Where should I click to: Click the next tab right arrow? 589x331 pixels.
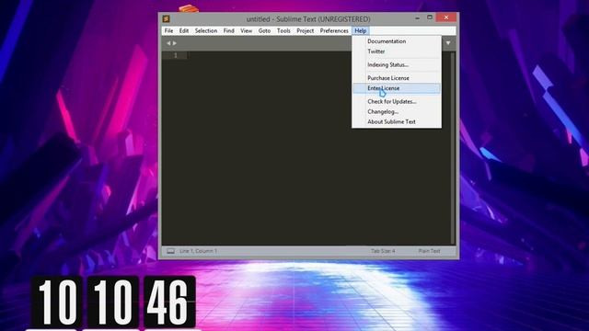point(175,43)
